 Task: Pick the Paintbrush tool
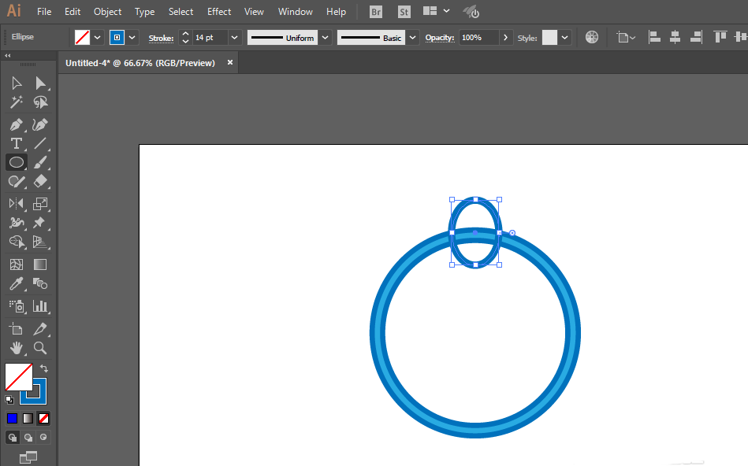tap(40, 162)
